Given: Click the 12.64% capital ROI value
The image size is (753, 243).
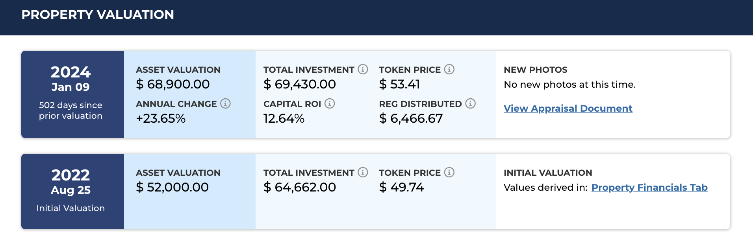Looking at the screenshot, I should (284, 118).
